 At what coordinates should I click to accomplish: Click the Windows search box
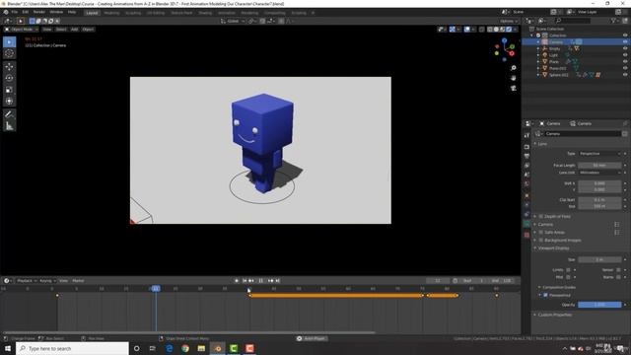click(72, 348)
